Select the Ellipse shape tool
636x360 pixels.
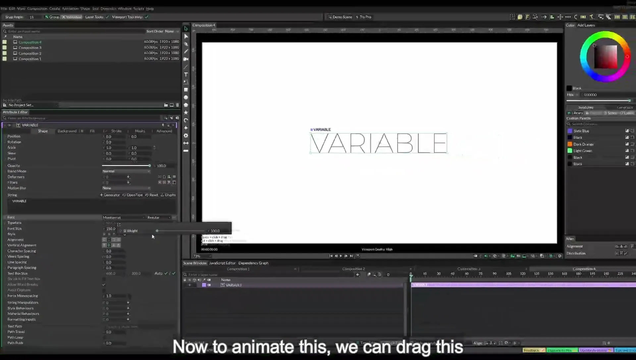click(186, 97)
